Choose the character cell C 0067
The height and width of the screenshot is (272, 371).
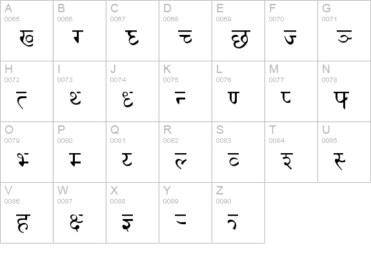click(132, 30)
